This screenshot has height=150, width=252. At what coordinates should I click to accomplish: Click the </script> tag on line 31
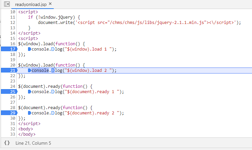(x=29, y=124)
